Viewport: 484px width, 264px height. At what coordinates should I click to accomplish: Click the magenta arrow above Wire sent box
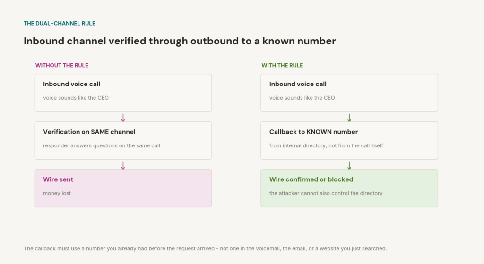(x=123, y=165)
